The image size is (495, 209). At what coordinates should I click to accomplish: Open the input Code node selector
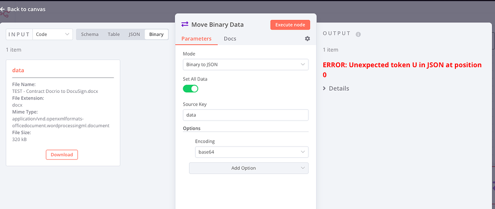53,34
